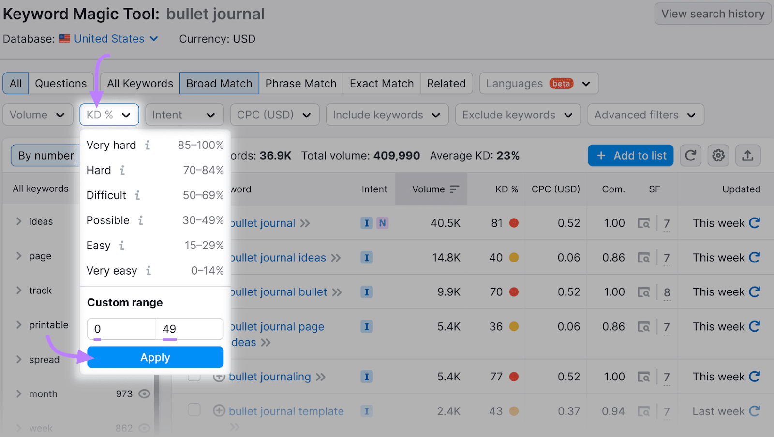Image resolution: width=774 pixels, height=437 pixels.
Task: Click the United States flag icon
Action: [x=64, y=38]
